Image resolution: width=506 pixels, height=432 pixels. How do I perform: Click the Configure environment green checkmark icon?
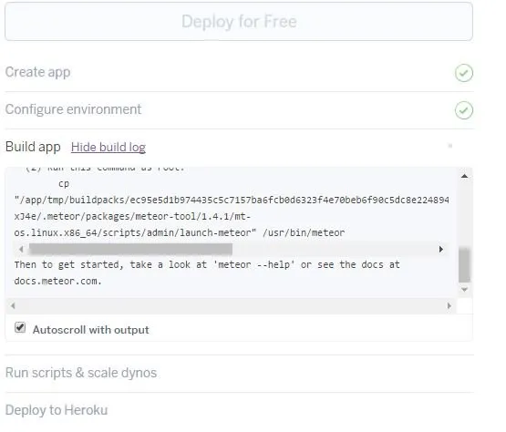tap(464, 110)
